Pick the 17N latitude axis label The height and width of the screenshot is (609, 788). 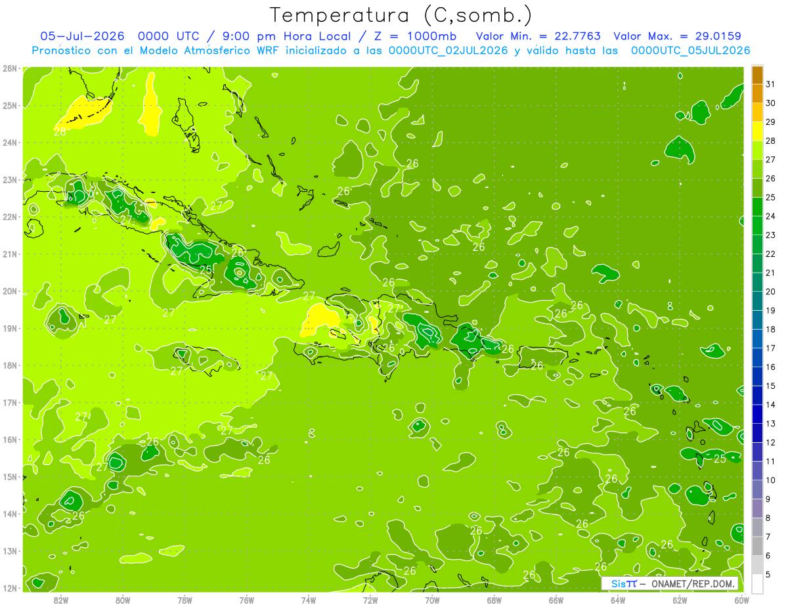[x=9, y=402]
